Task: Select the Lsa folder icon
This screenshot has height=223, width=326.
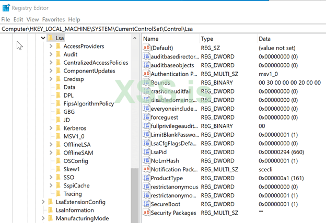Action: [50, 38]
